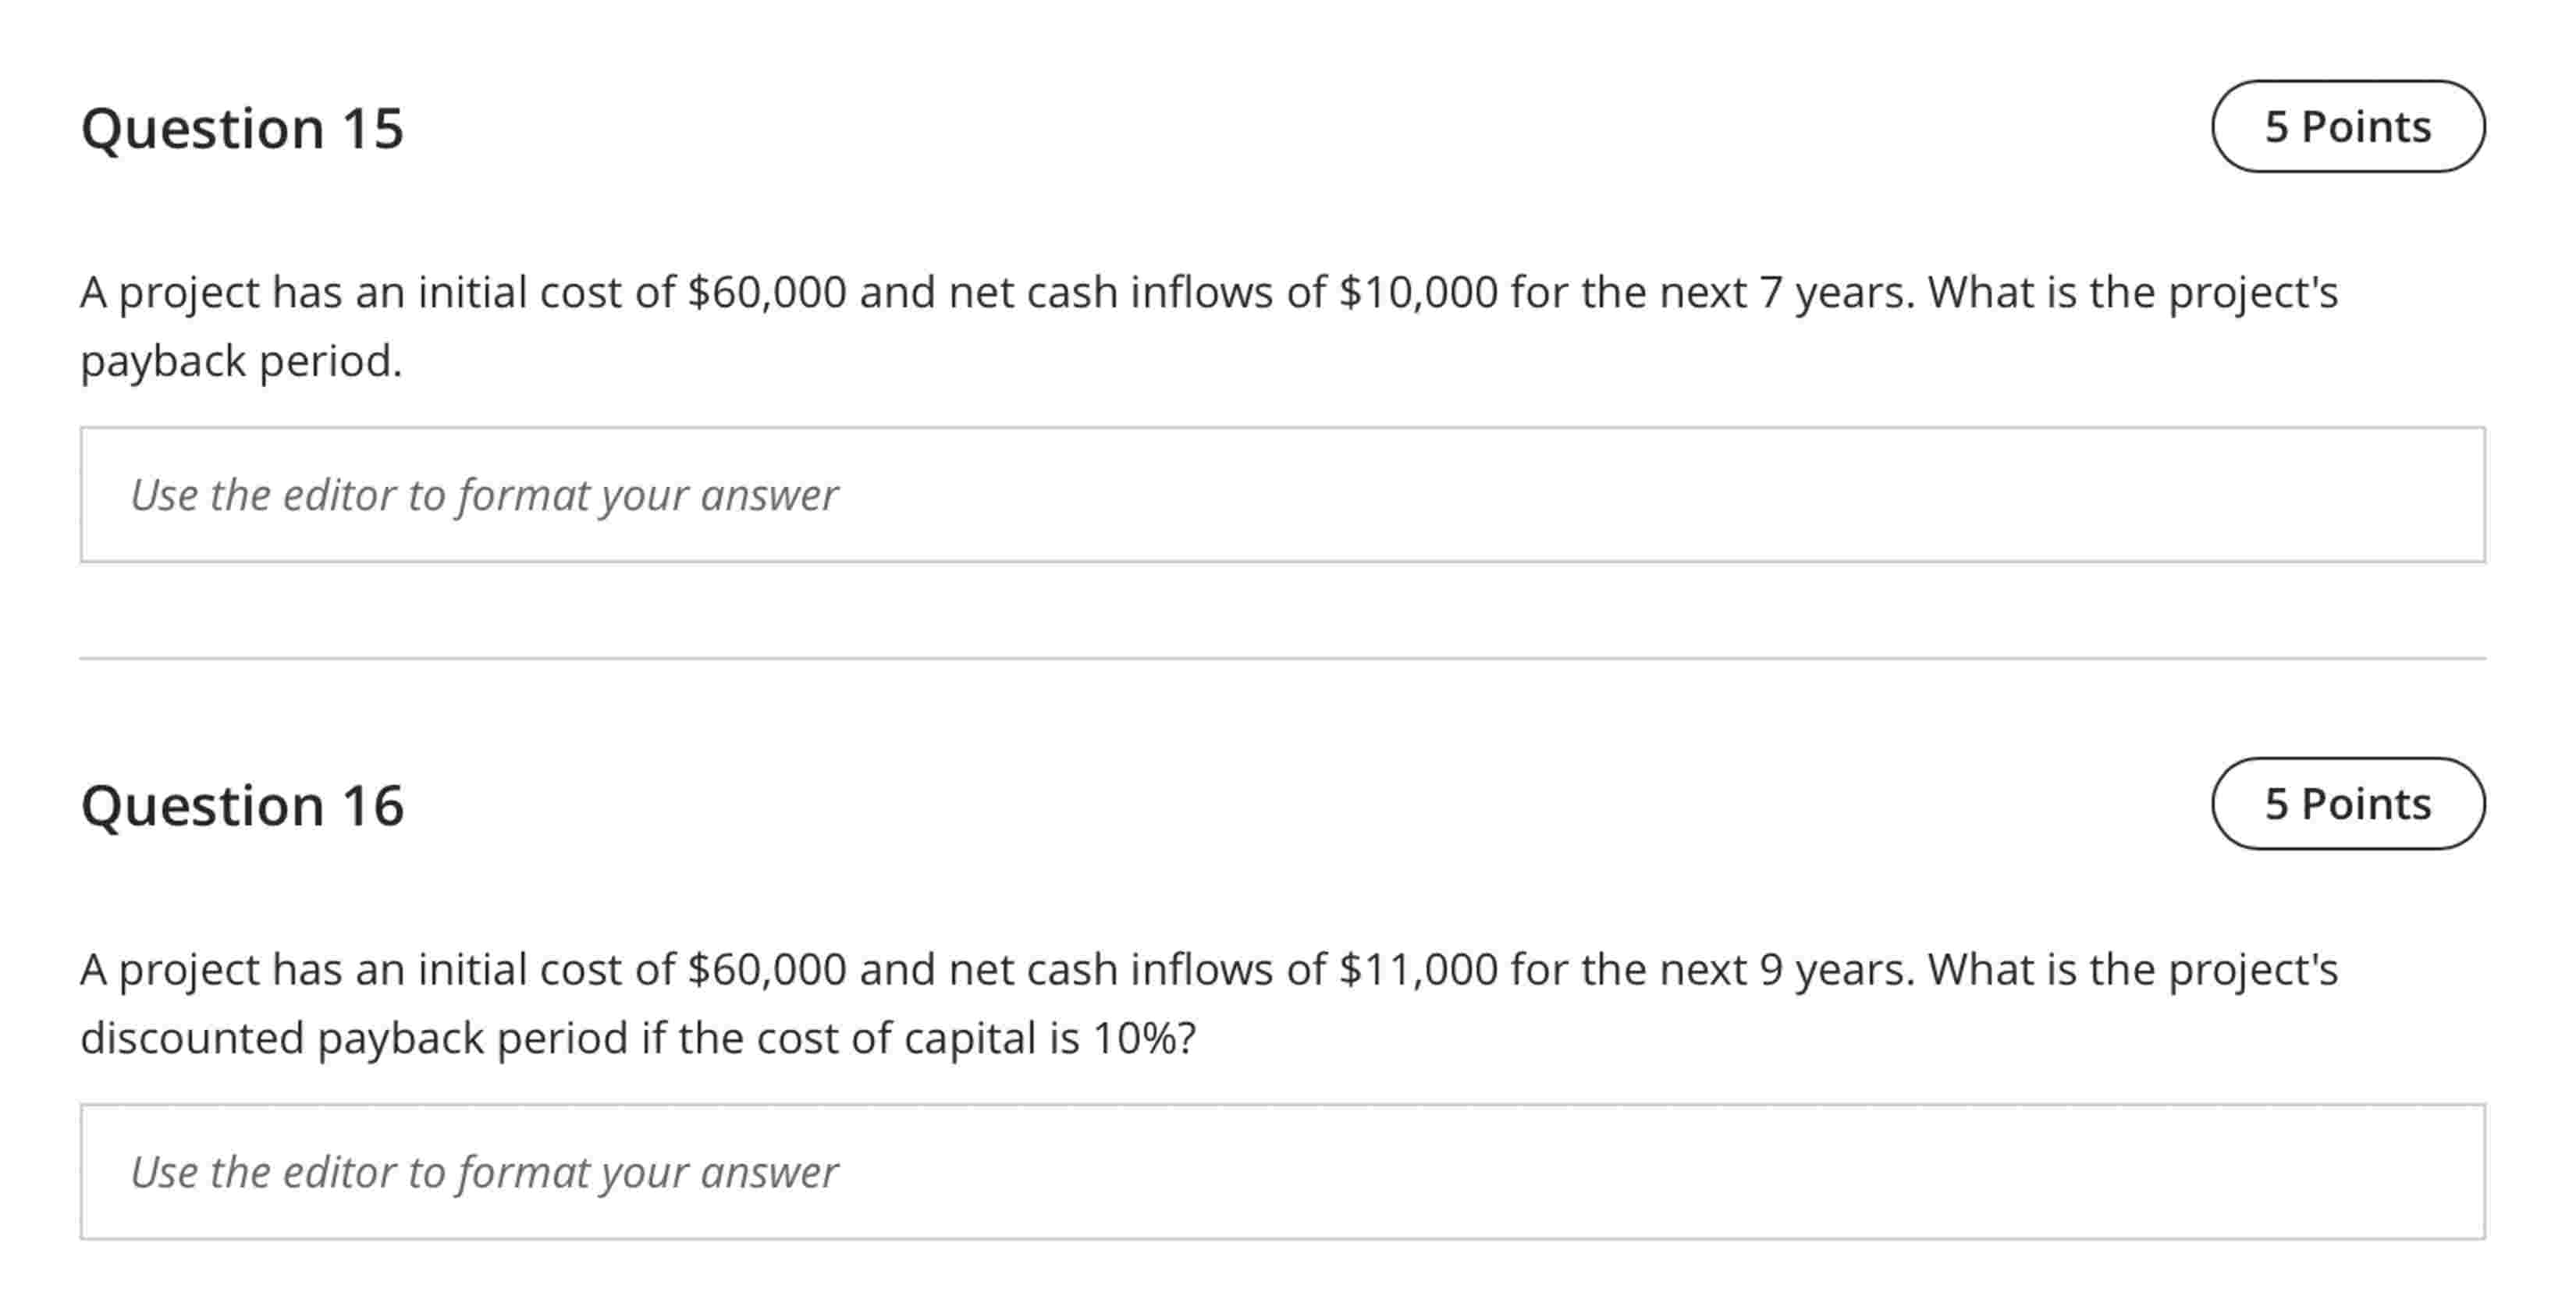Click 'Use the editor to format your answer' under Question 15
Image resolution: width=2576 pixels, height=1289 pixels.
click(484, 494)
